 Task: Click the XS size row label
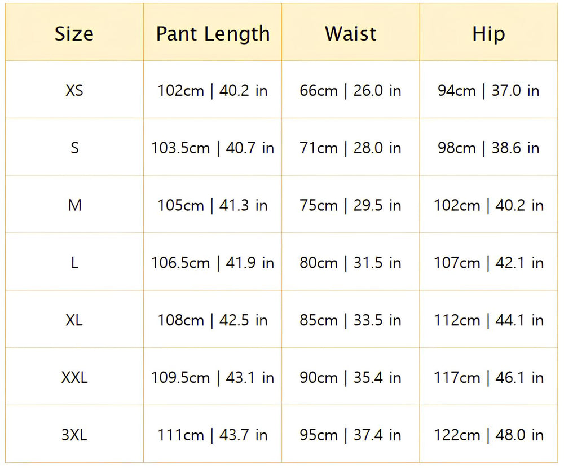[x=74, y=90]
